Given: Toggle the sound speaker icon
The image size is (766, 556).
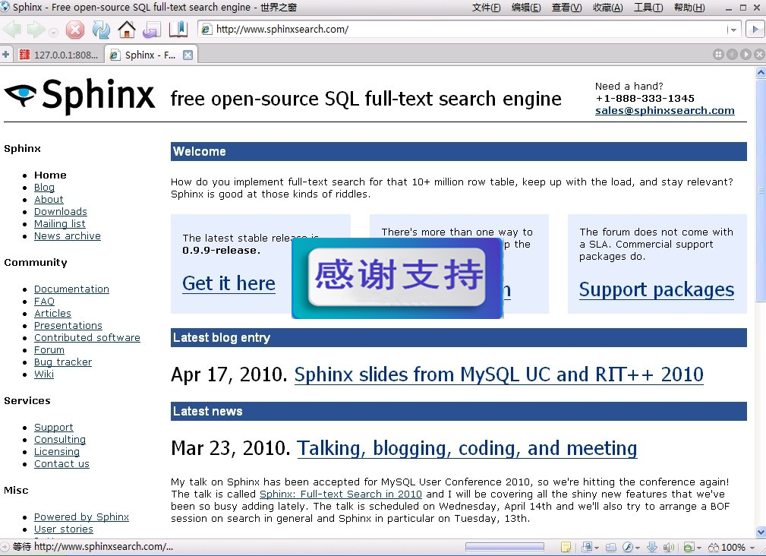Looking at the screenshot, I should tap(669, 547).
